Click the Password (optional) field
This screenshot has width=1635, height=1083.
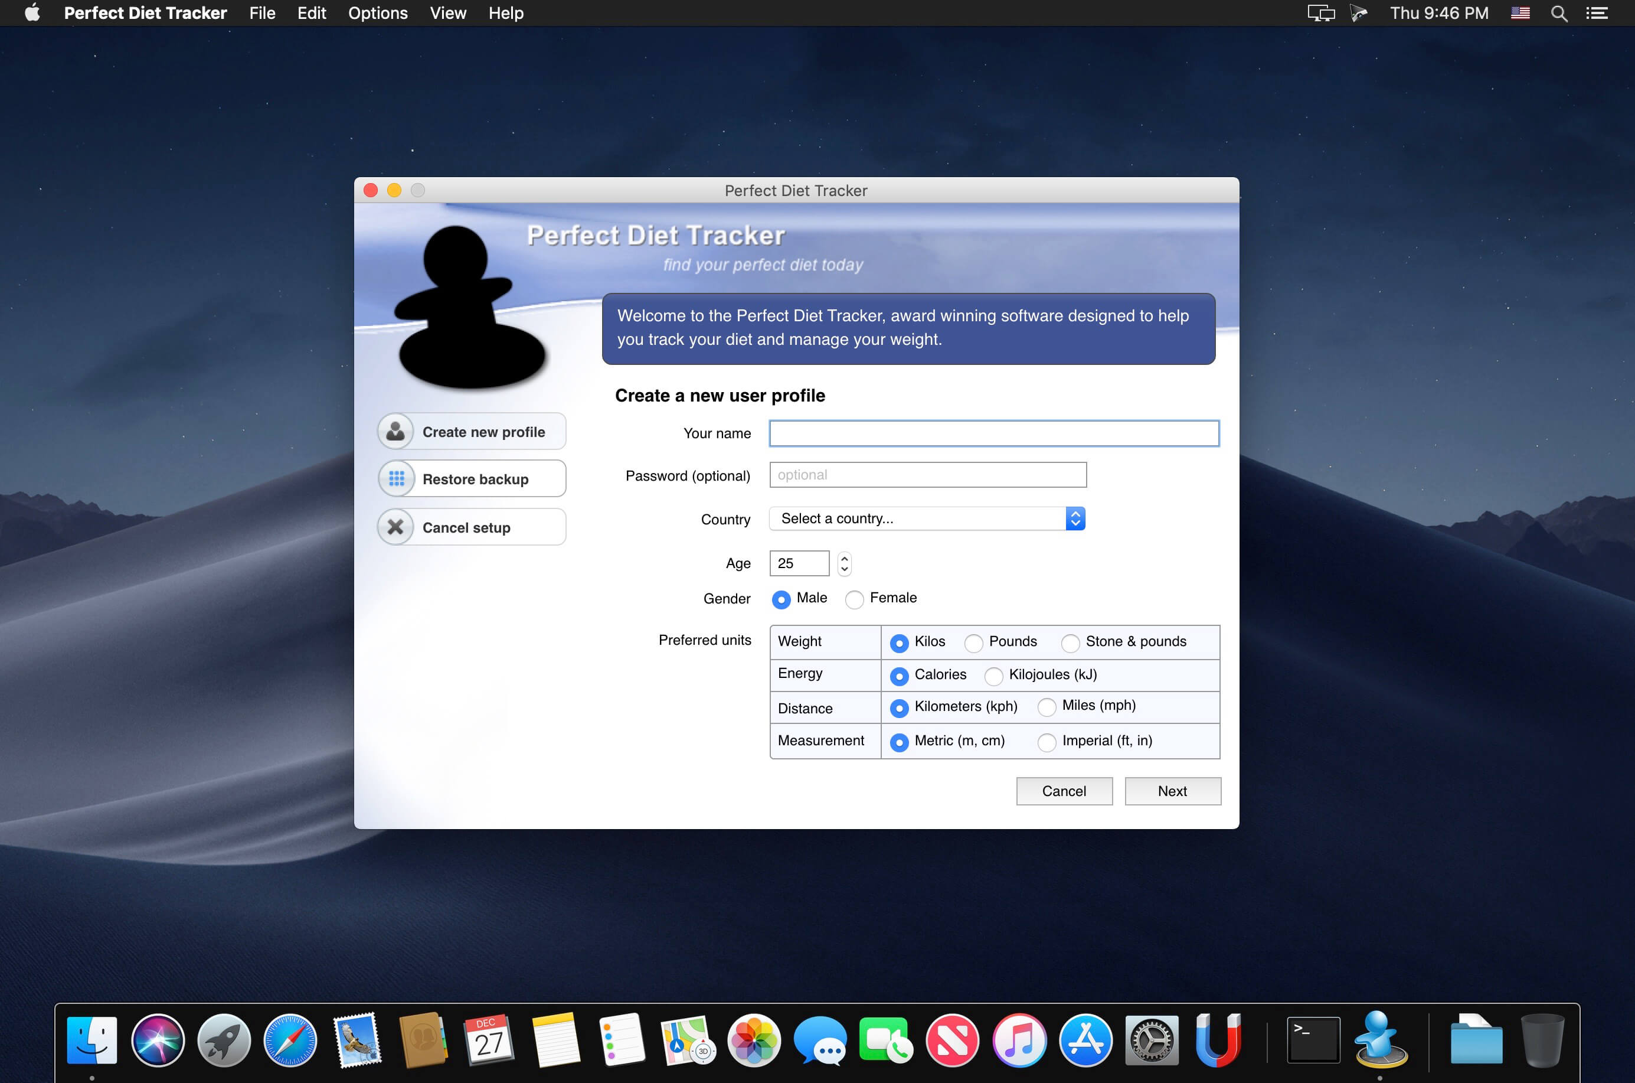click(928, 475)
